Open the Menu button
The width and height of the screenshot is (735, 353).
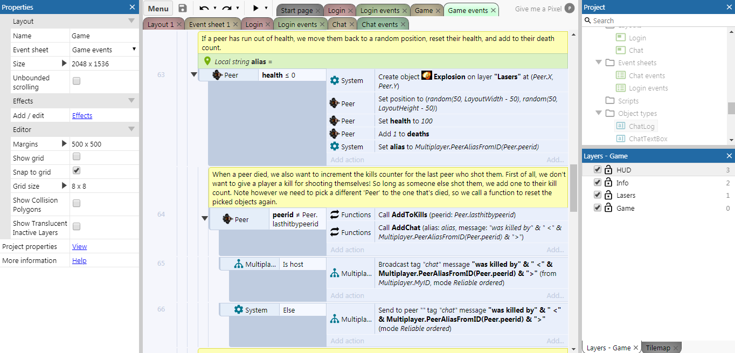(158, 9)
